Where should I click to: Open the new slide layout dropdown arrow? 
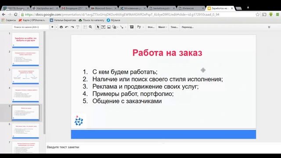pyautogui.click(x=56, y=27)
